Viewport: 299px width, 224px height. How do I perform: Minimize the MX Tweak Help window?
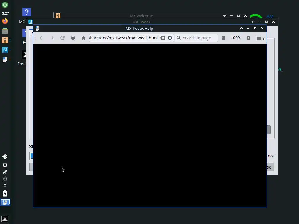pyautogui.click(x=248, y=28)
